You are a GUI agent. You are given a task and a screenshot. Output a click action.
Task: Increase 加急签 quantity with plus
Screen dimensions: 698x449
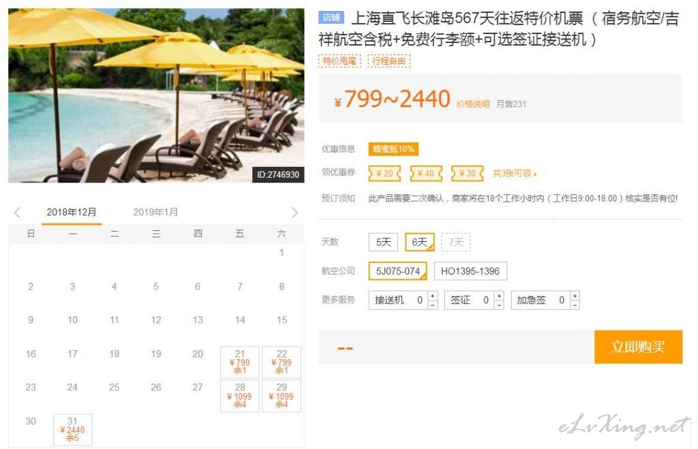tap(575, 296)
